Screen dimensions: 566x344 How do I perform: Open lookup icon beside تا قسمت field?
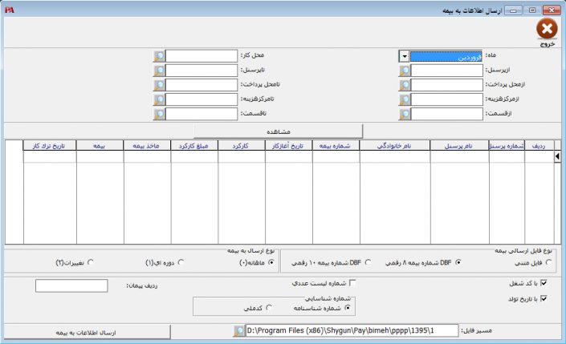(159, 114)
